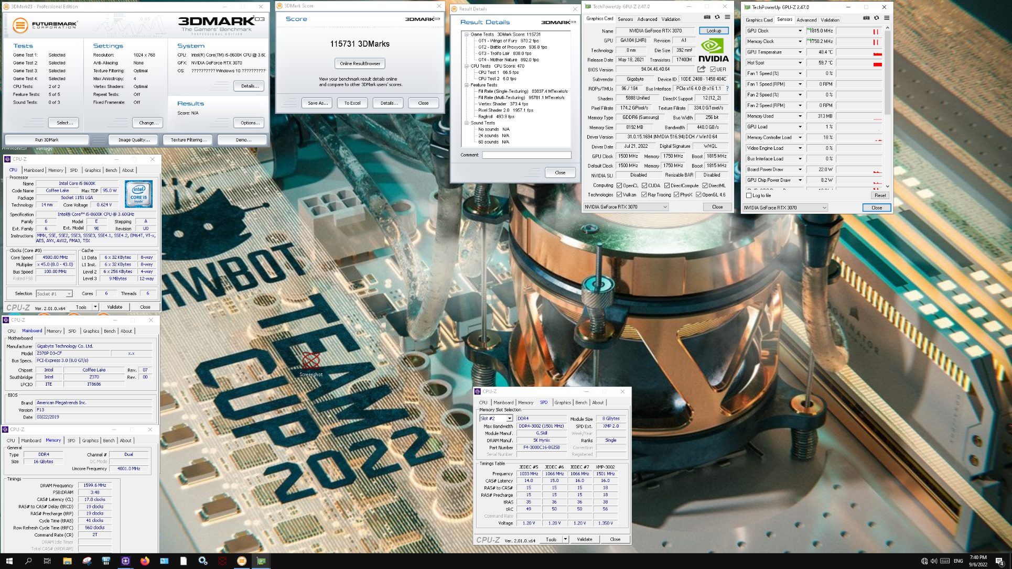This screenshot has width=1012, height=569.
Task: Click the Bus Interface question mark icon
Action: point(727,89)
